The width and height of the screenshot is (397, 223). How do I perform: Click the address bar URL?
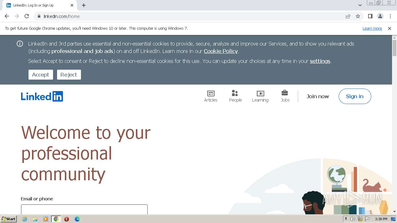point(62,16)
